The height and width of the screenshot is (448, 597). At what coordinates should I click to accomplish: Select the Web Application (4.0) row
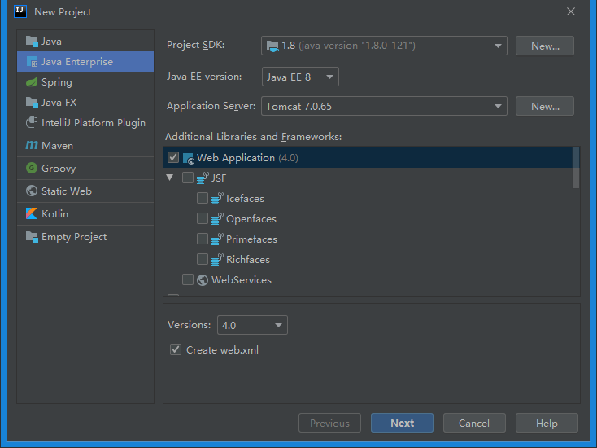(368, 158)
